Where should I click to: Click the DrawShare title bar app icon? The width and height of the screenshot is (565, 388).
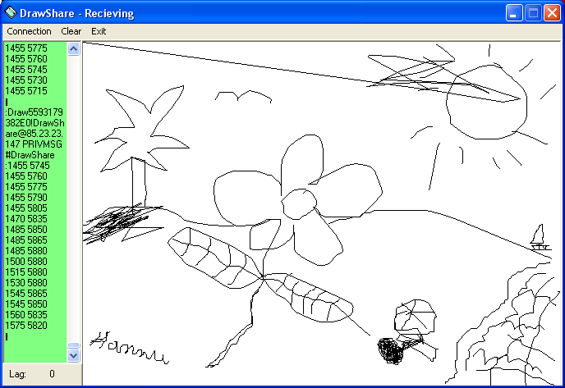(x=10, y=13)
